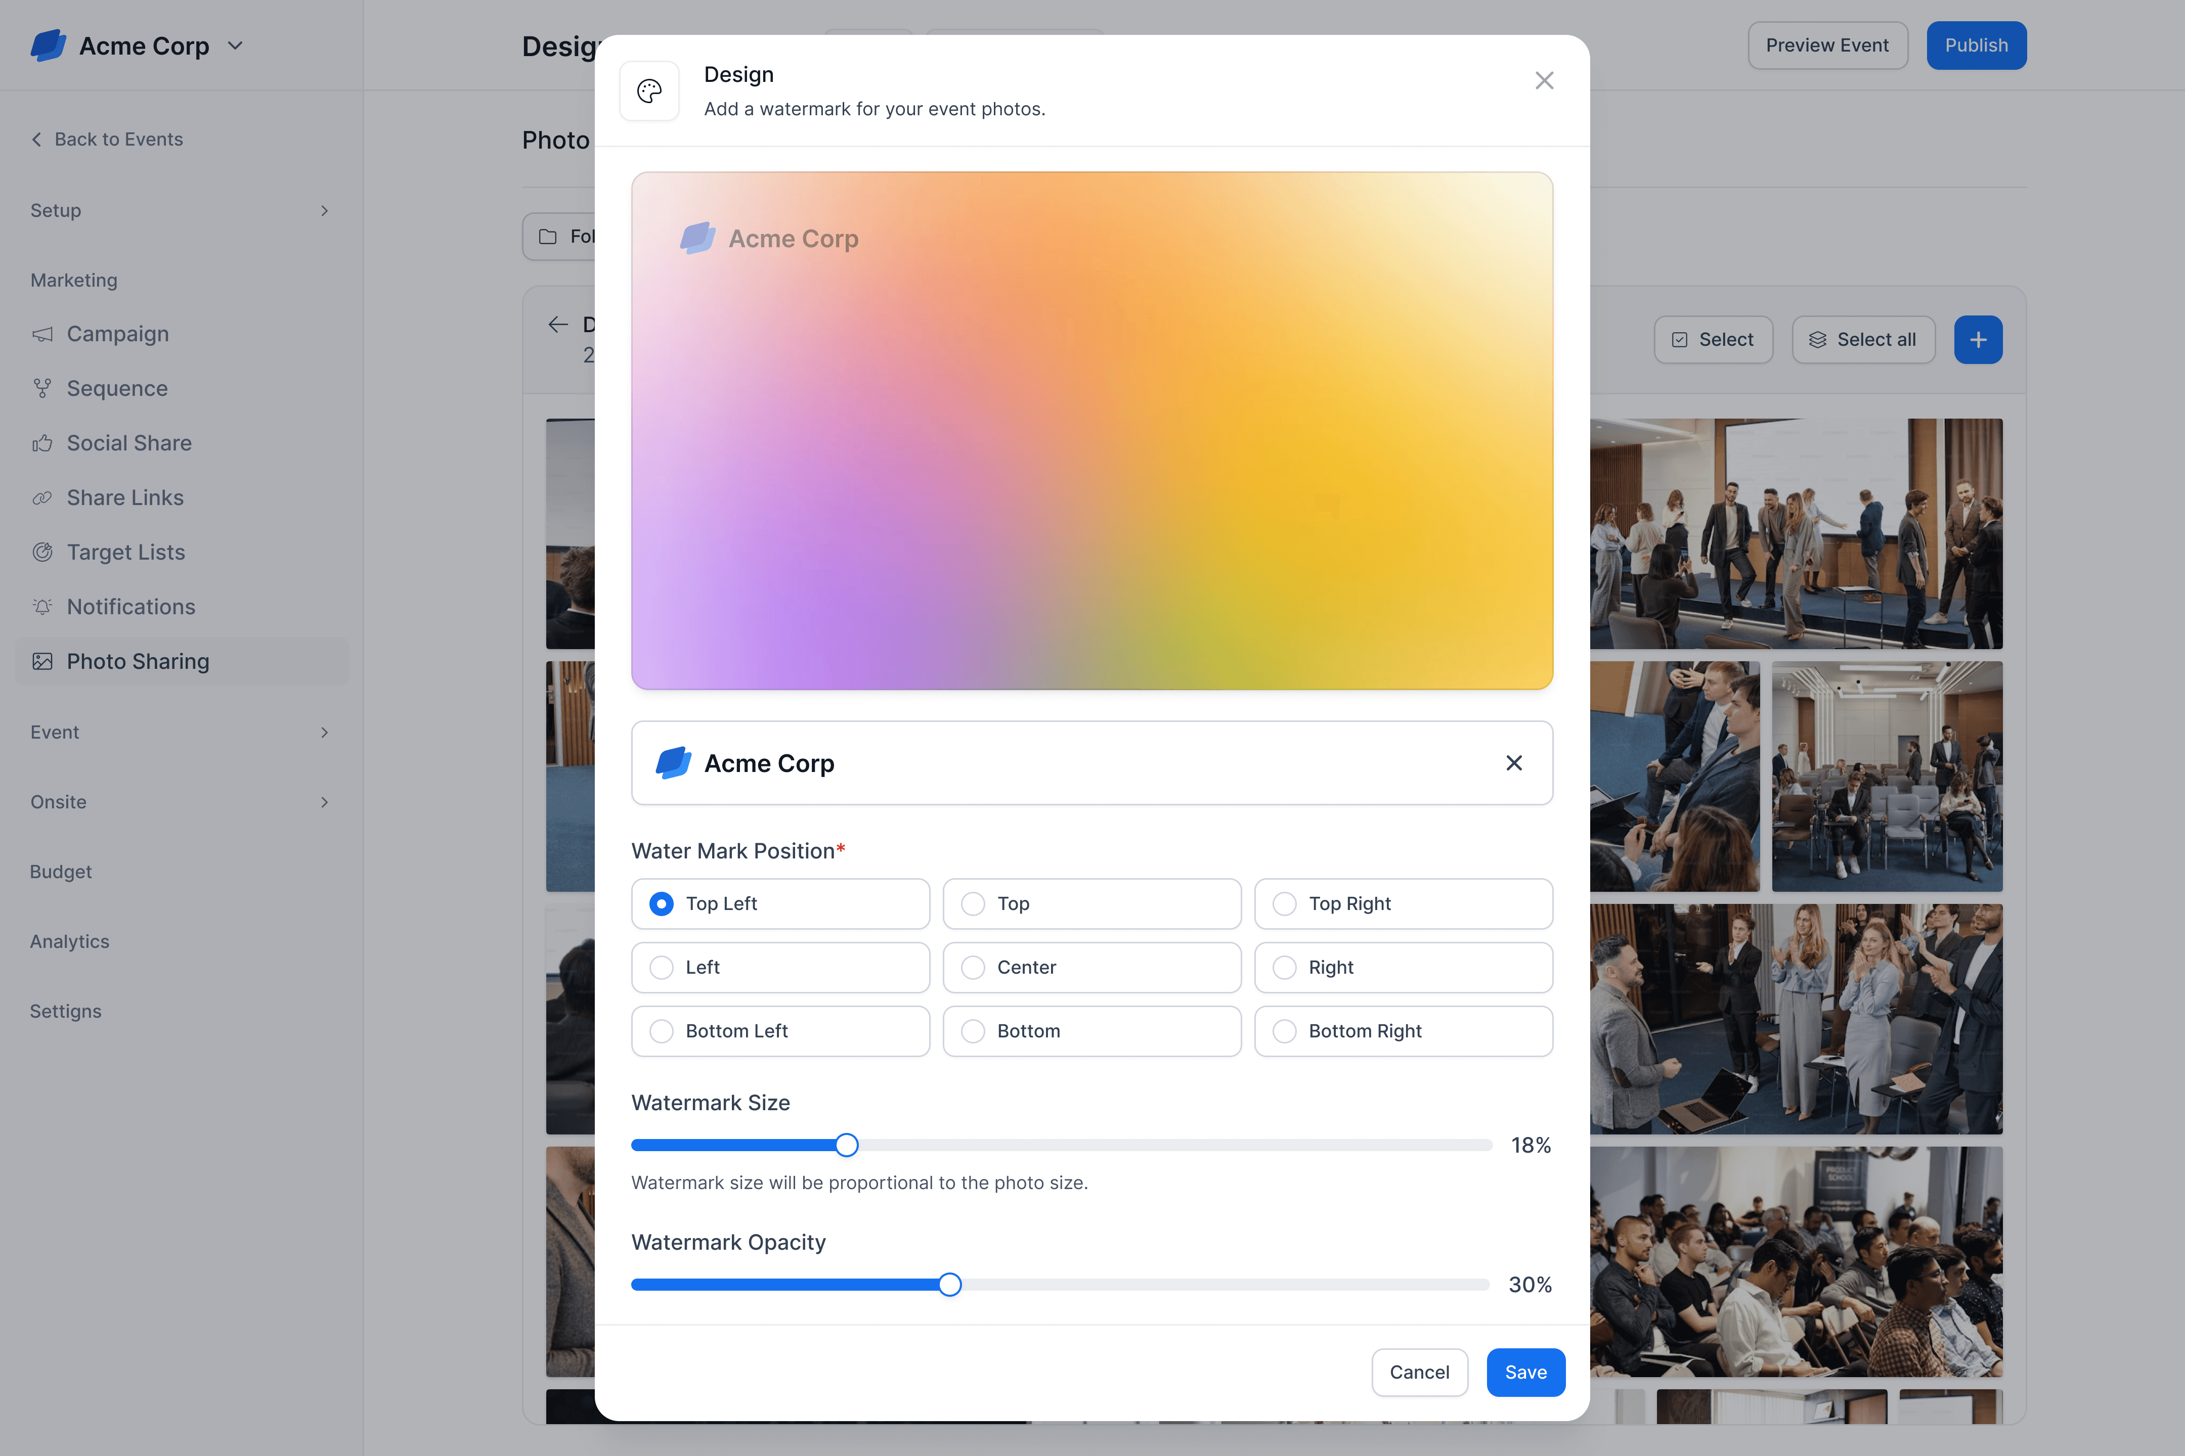Click the Photo Sharing image icon
The height and width of the screenshot is (1456, 2185).
tap(42, 662)
